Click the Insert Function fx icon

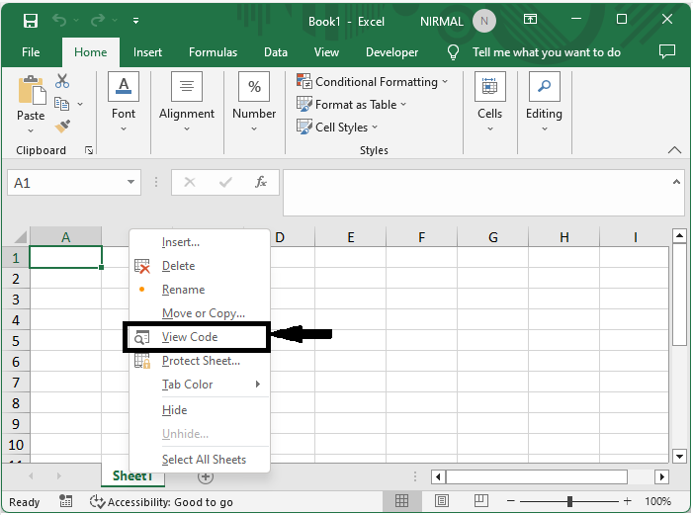[261, 182]
